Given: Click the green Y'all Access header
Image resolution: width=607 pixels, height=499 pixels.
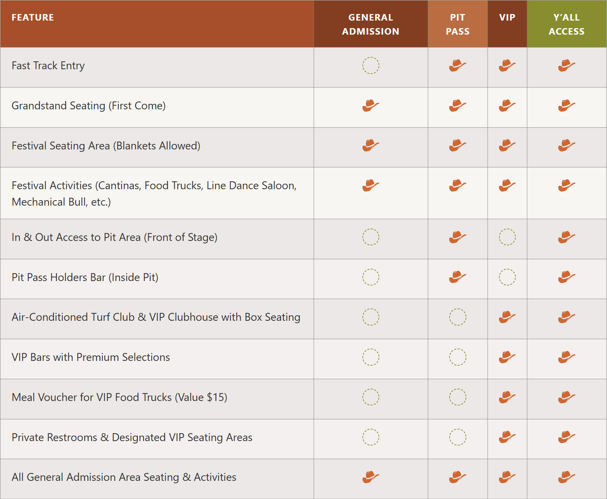Looking at the screenshot, I should (567, 24).
